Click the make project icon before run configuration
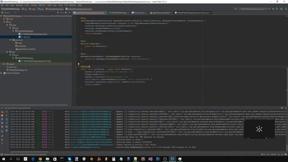288x162 pixels. coord(235,9)
